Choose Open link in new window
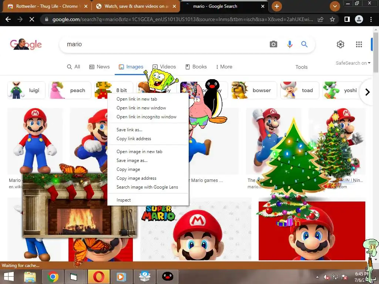 click(148, 108)
